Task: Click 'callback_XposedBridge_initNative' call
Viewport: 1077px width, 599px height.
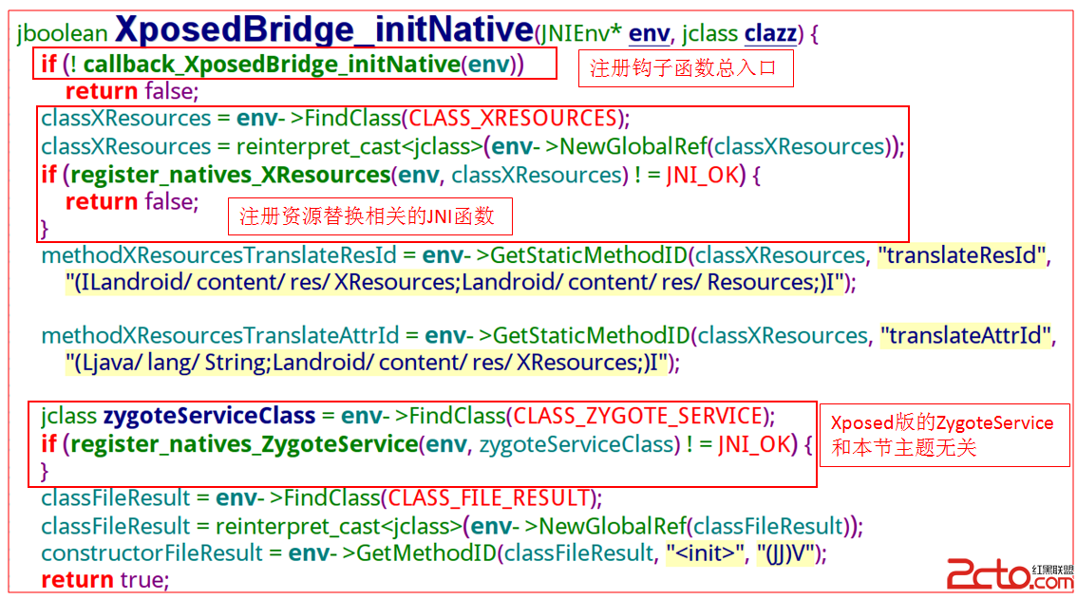Action: (x=272, y=65)
